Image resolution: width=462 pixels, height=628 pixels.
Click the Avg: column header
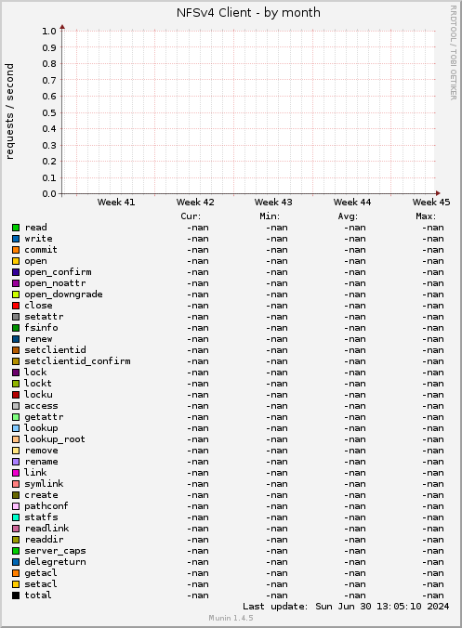click(x=348, y=216)
